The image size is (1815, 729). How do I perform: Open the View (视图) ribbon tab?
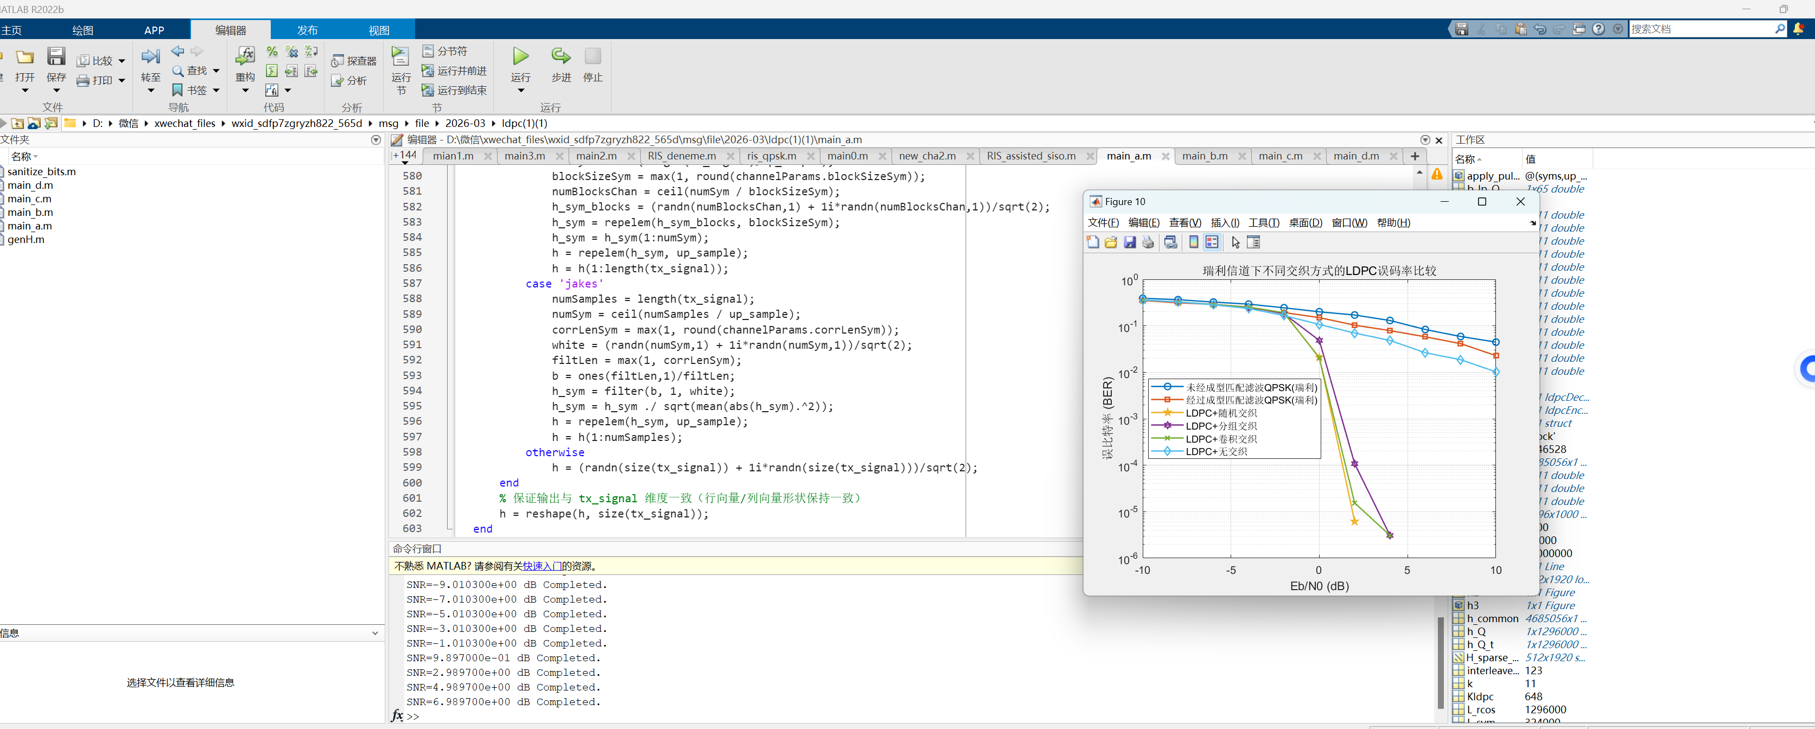[x=379, y=30]
